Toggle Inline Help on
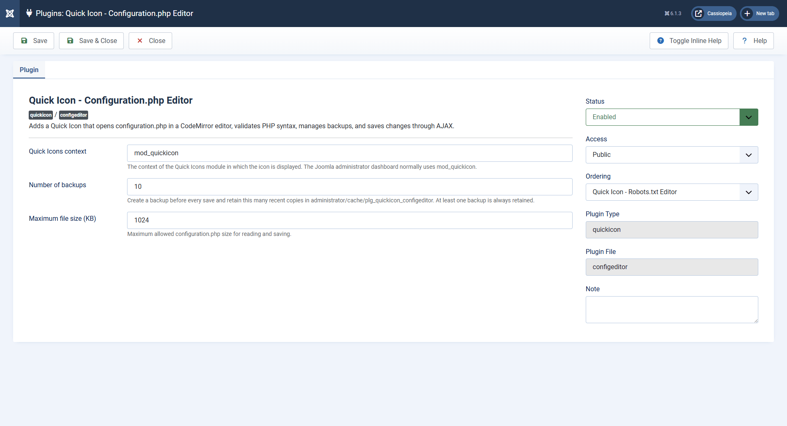The height and width of the screenshot is (426, 787). coord(689,41)
